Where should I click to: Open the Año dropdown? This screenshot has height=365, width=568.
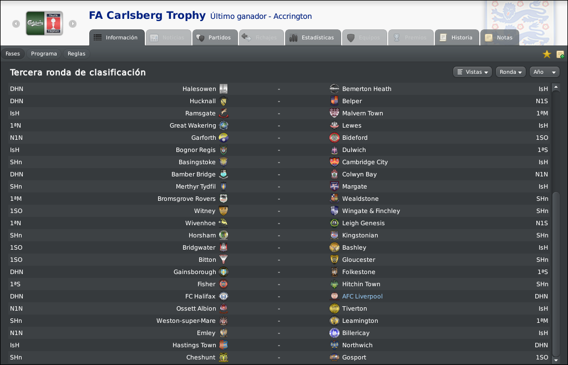[x=545, y=72]
